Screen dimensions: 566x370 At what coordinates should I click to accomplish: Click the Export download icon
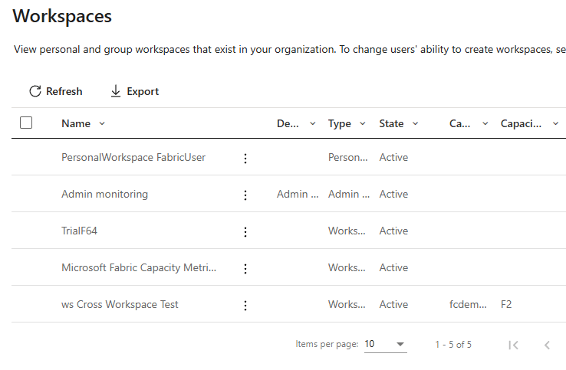coord(116,91)
